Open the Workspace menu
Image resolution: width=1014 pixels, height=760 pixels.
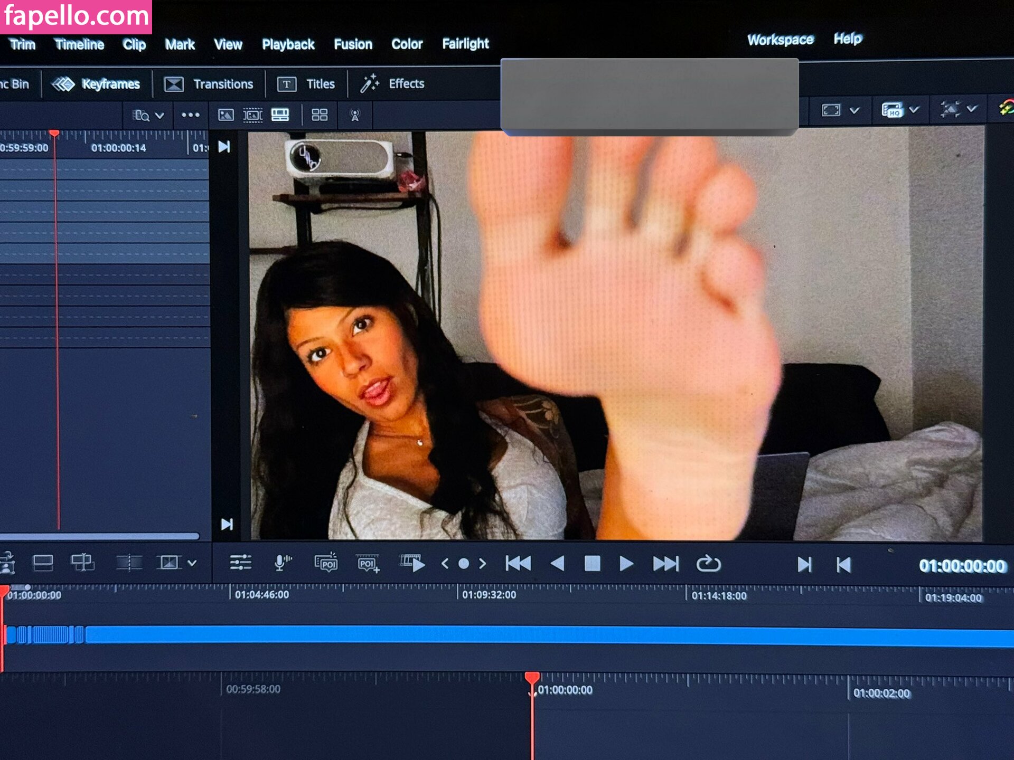tap(780, 40)
